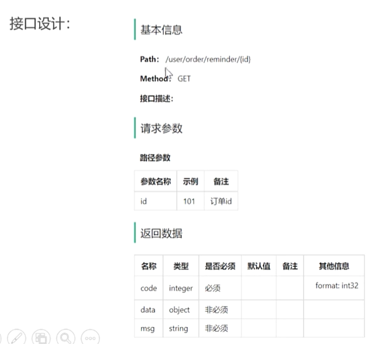Click the 接口设计 title
This screenshot has width=383, height=344.
40,24
